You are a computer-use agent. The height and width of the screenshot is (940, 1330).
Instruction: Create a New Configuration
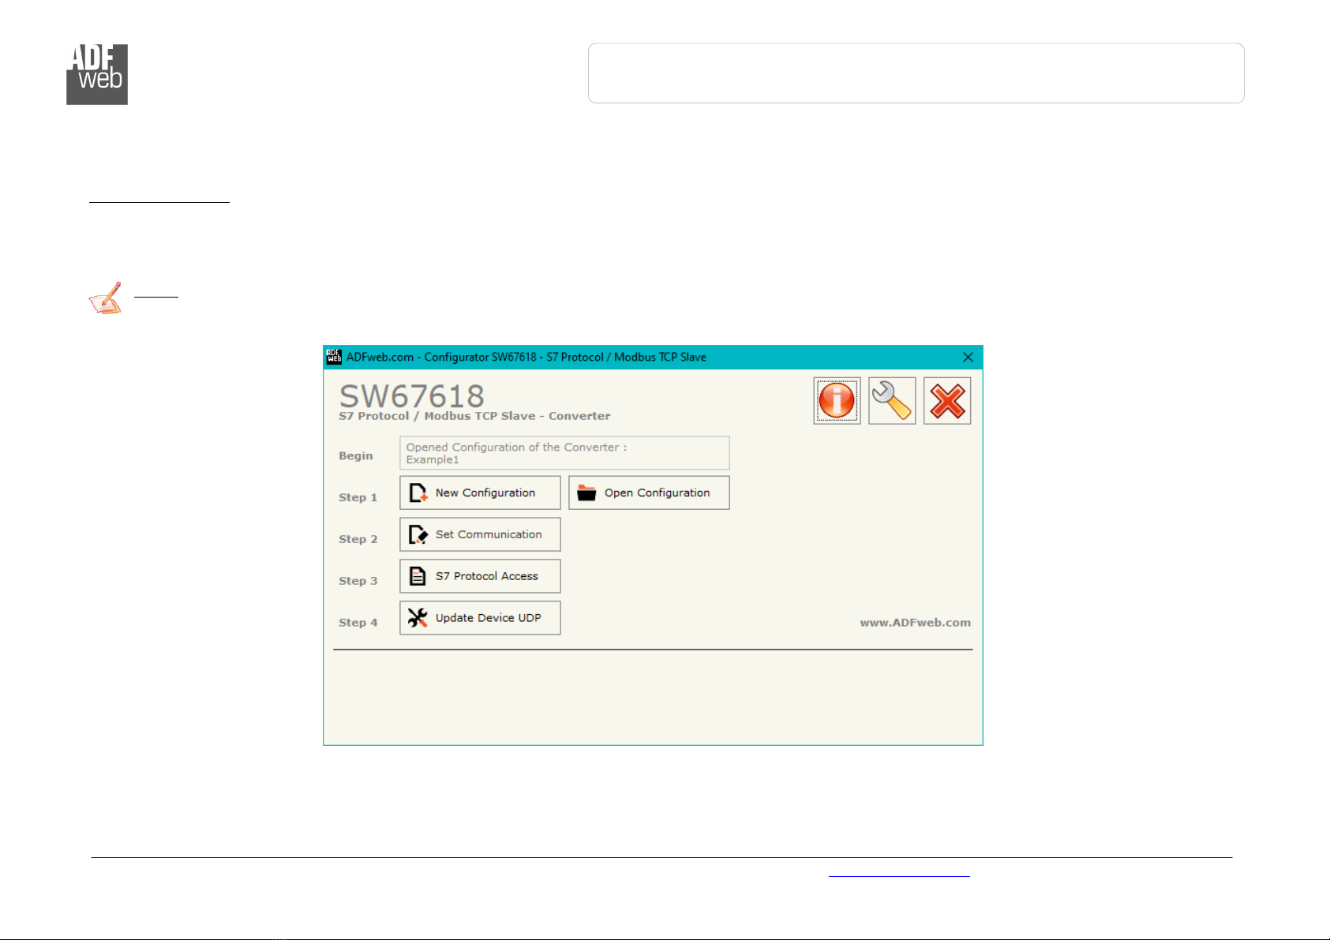pyautogui.click(x=480, y=492)
